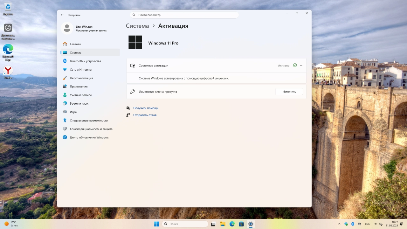The width and height of the screenshot is (407, 229).
Task: Go back using the Settings back arrow
Action: [x=62, y=15]
